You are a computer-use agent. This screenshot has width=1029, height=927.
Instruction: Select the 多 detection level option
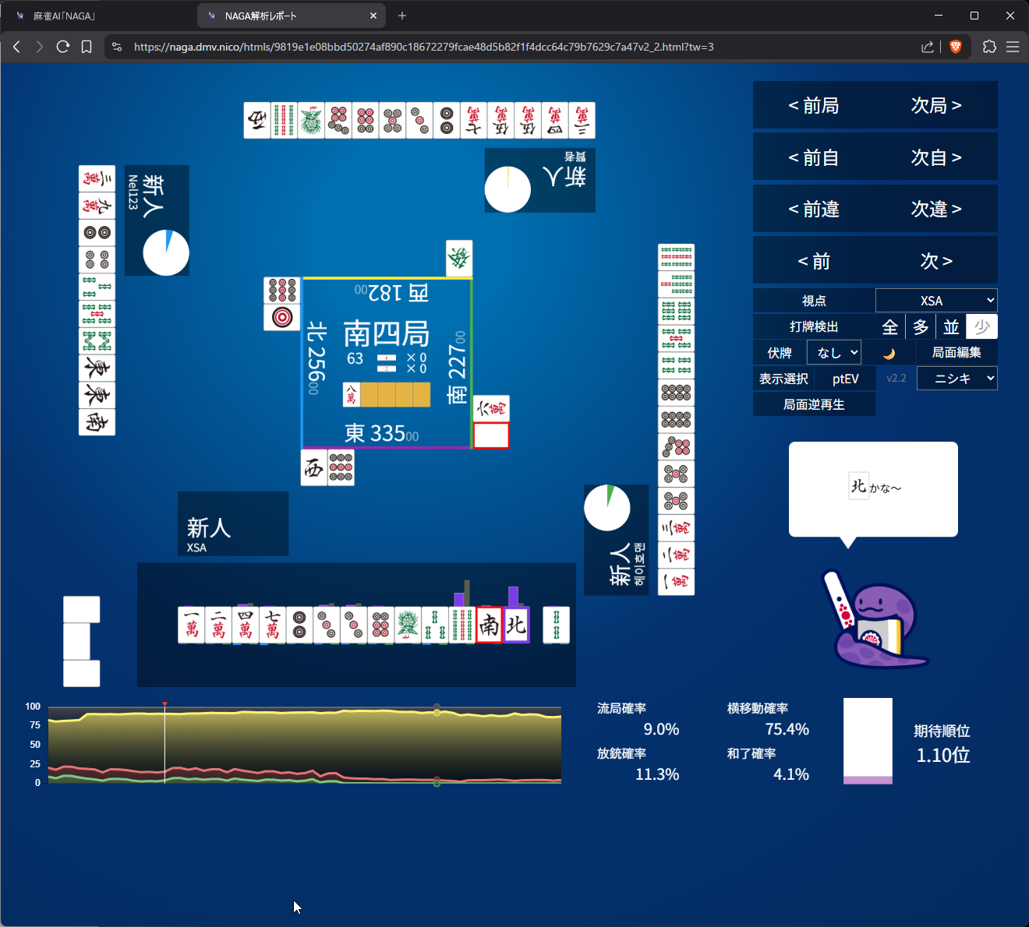921,327
